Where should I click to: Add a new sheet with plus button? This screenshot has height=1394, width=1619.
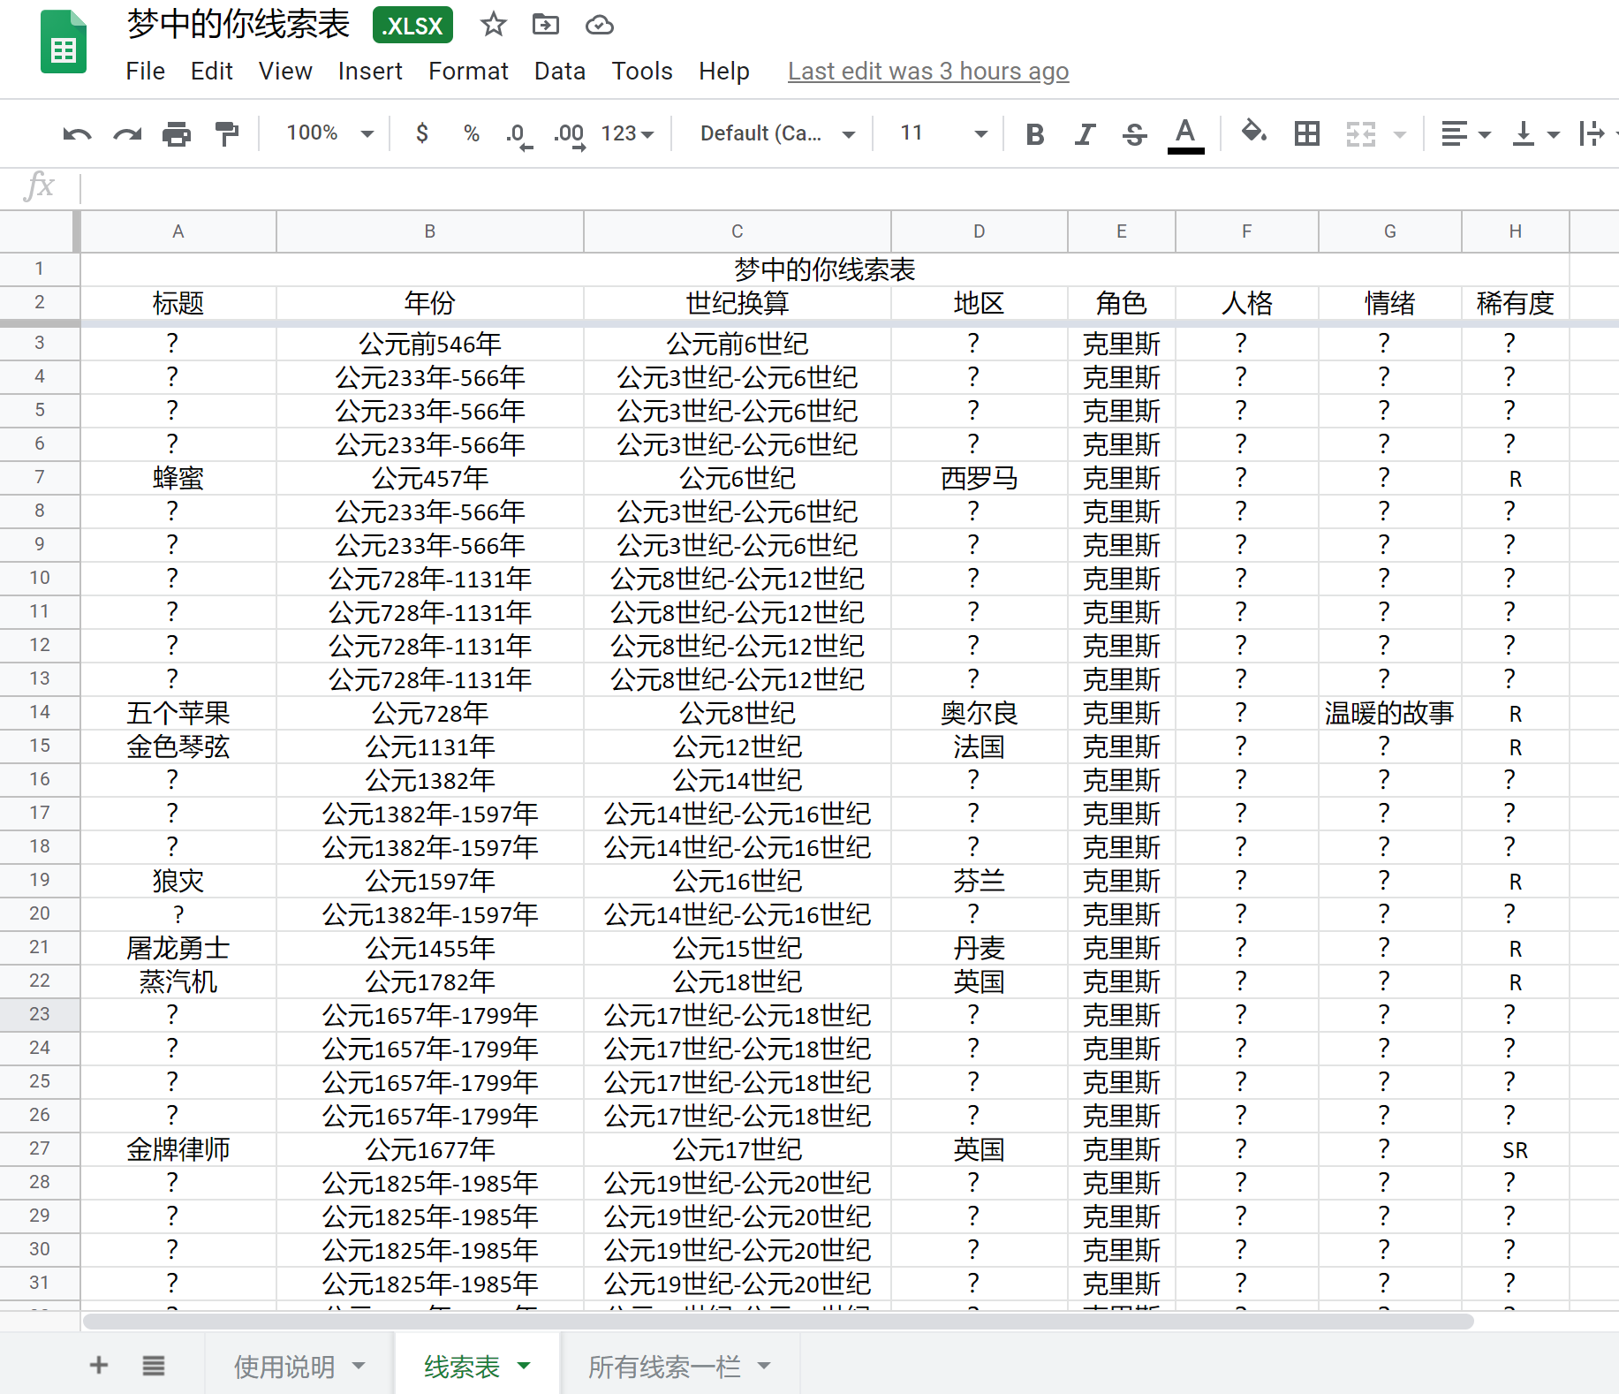tap(99, 1365)
